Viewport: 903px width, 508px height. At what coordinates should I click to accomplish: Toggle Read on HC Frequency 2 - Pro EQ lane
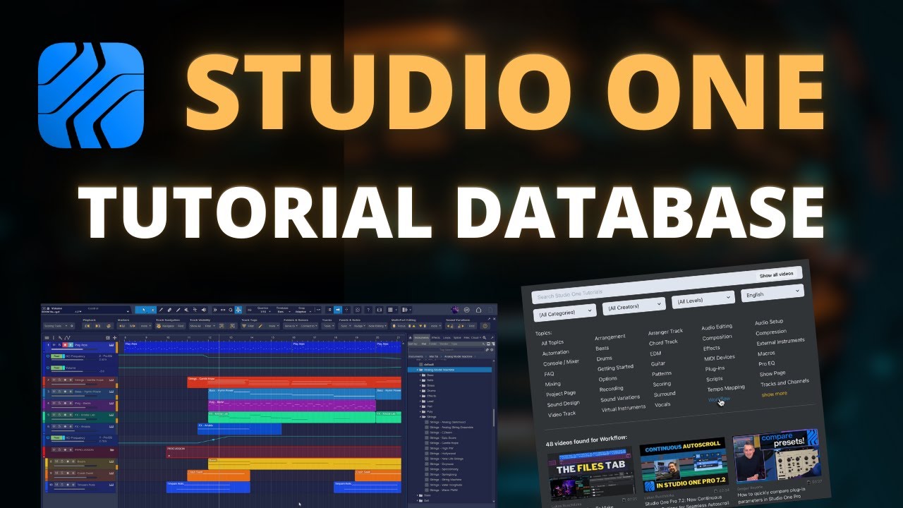(56, 356)
